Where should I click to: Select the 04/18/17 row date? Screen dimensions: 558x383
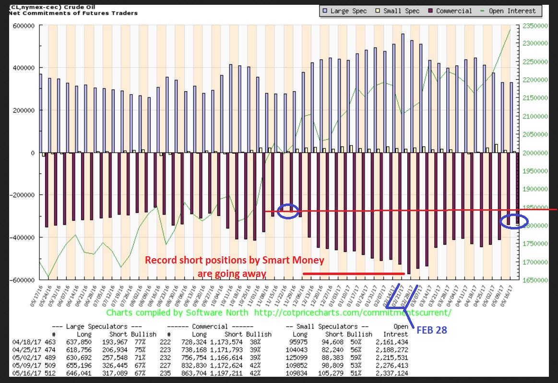click(x=27, y=342)
